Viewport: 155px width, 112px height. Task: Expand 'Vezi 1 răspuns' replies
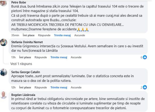coord(21,64)
